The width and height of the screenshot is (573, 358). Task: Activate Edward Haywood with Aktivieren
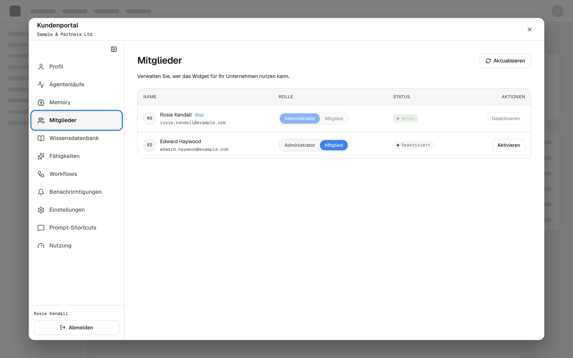pos(509,145)
